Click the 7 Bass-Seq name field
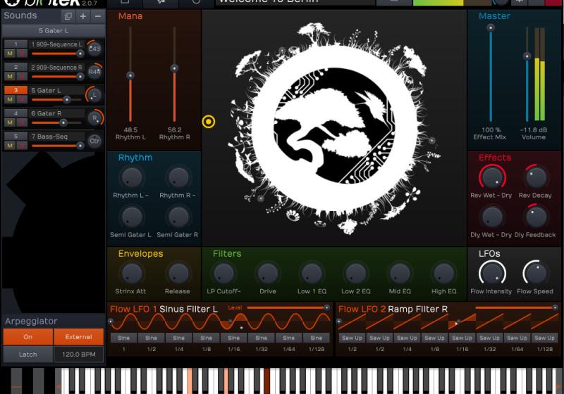Image resolution: width=564 pixels, height=394 pixels. point(56,136)
